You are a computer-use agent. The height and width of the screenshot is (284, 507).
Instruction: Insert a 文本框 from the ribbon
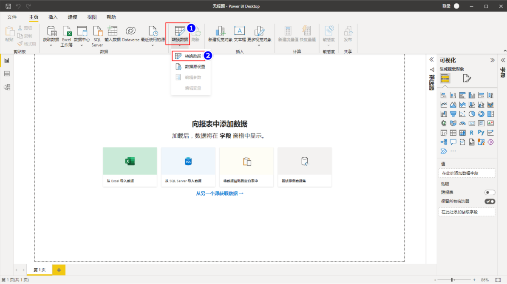[x=240, y=34]
